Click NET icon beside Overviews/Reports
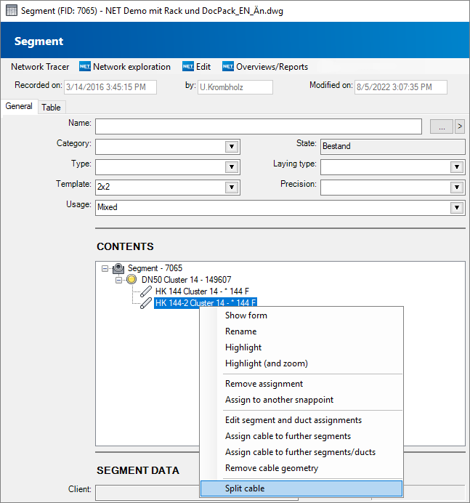470x503 pixels. click(x=228, y=66)
